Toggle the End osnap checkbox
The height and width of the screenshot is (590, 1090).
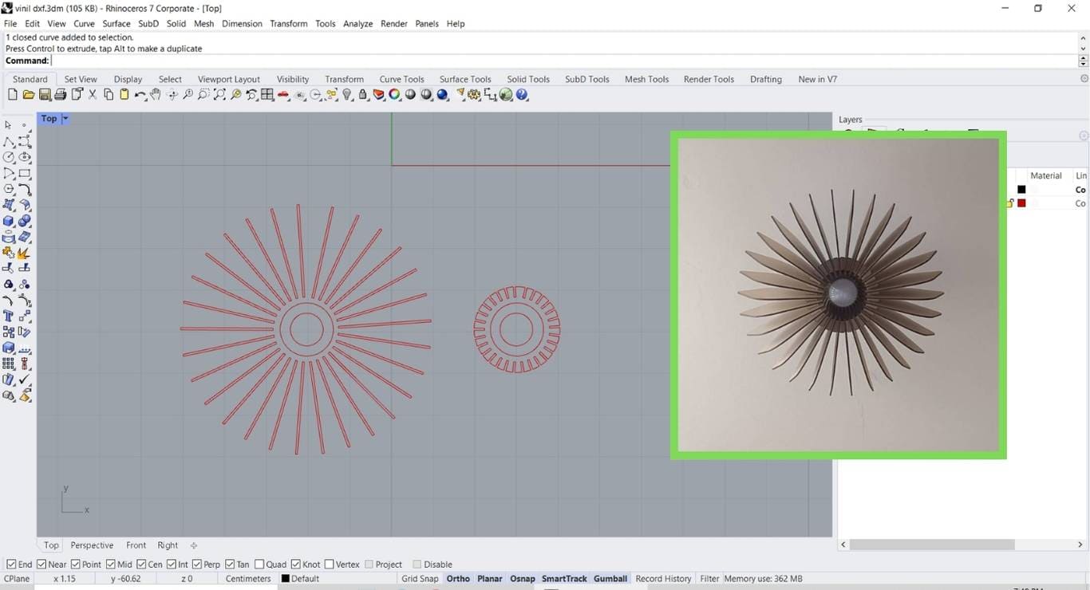pos(10,564)
